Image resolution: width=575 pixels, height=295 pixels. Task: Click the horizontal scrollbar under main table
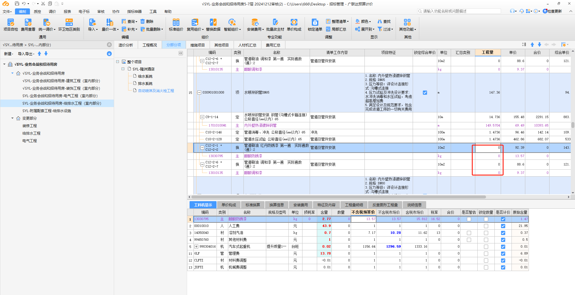338,197
